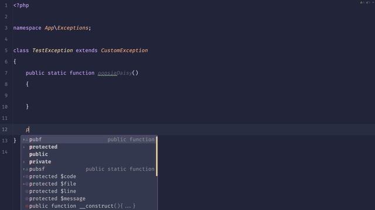Click the icon beside 'pubf' suggestion
The height and width of the screenshot is (210, 375).
point(26,139)
